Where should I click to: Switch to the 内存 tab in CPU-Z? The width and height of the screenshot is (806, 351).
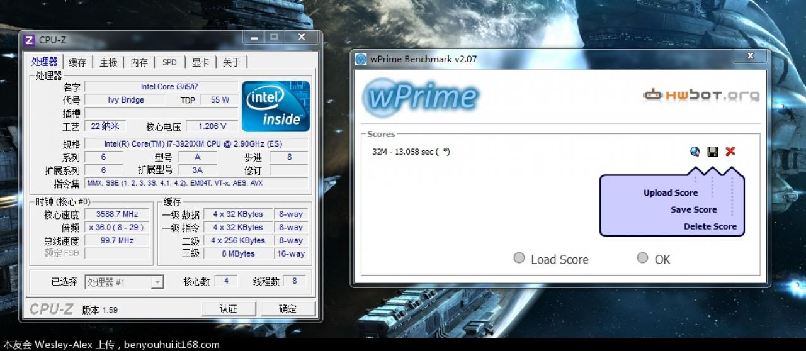[139, 62]
